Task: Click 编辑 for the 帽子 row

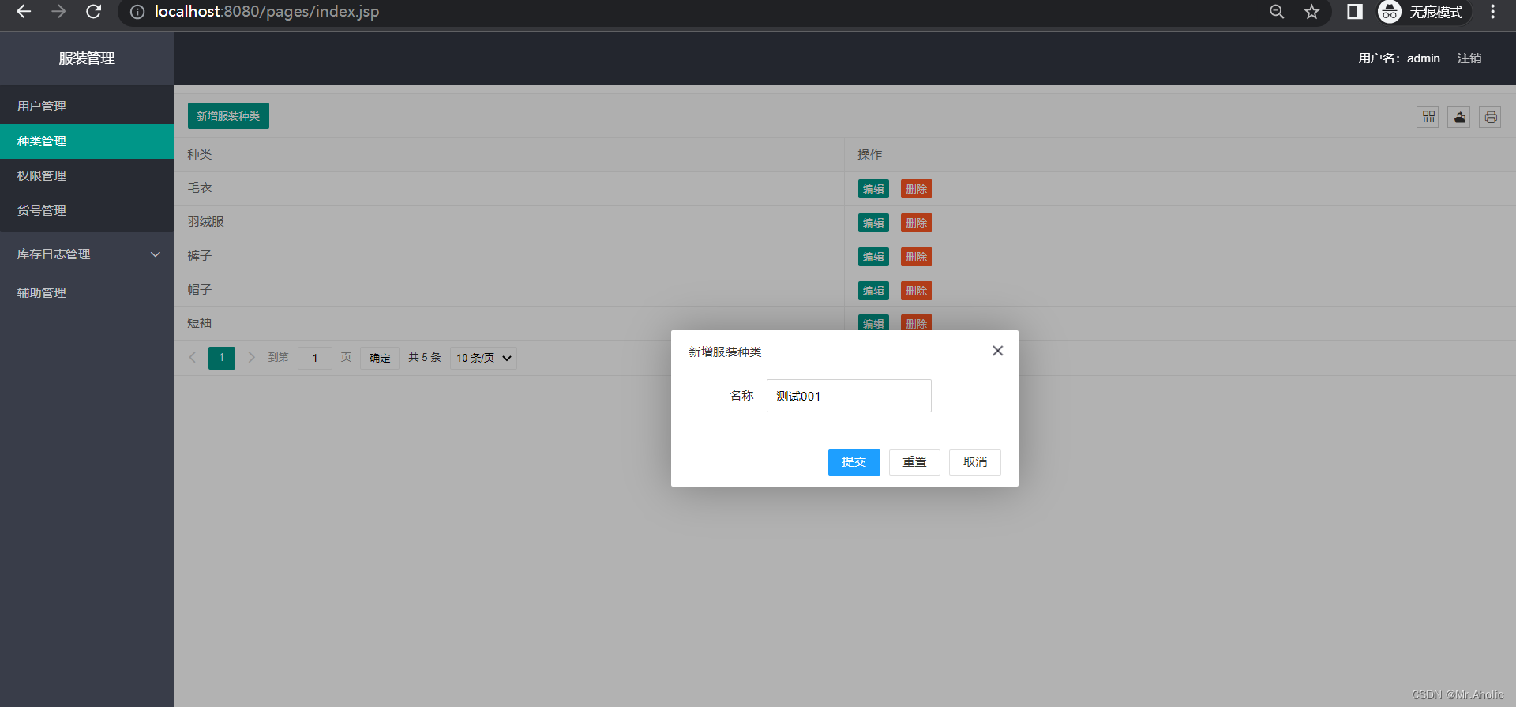Action: pos(873,291)
